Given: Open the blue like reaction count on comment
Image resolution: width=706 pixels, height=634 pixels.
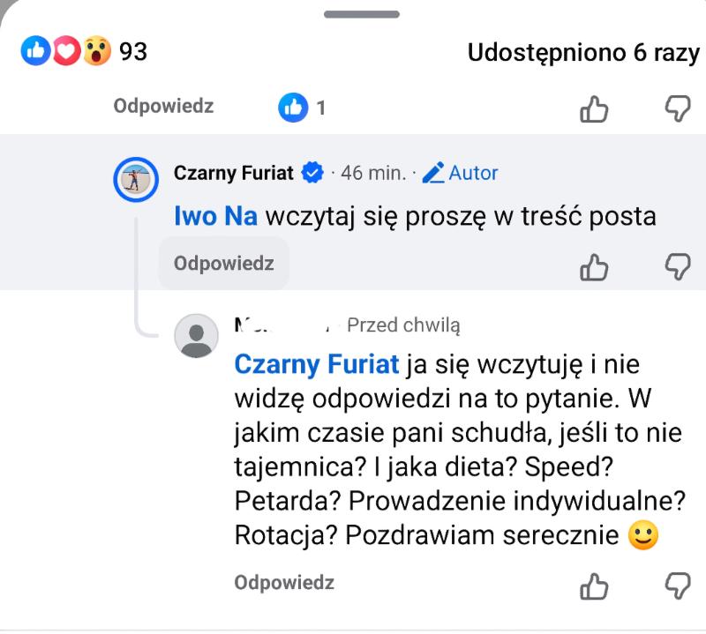Looking at the screenshot, I should tap(303, 108).
